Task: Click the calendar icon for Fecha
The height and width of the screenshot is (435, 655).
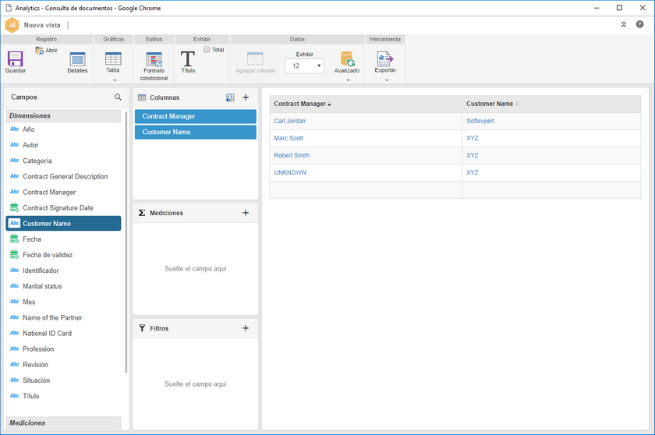Action: pos(14,239)
